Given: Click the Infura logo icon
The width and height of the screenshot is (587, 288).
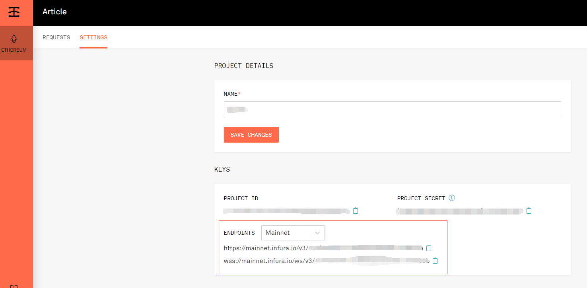Looking at the screenshot, I should click(x=14, y=12).
